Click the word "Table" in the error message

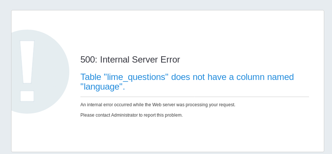(91, 77)
